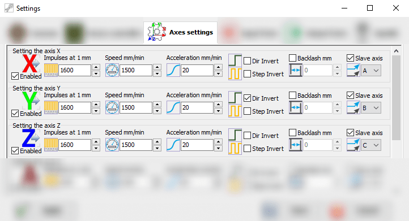This screenshot has height=221, width=409.
Task: Open the Z slave axis dropdown showing C
Action: coord(371,145)
